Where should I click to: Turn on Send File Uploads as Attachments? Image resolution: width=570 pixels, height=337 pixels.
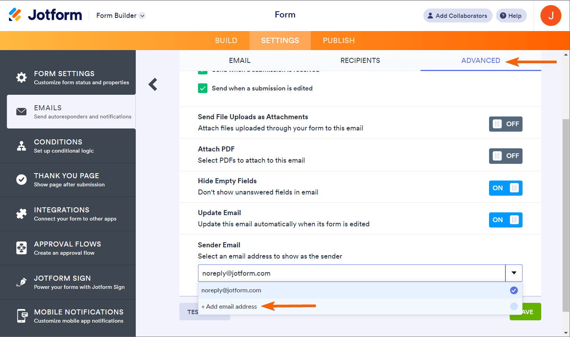(505, 124)
